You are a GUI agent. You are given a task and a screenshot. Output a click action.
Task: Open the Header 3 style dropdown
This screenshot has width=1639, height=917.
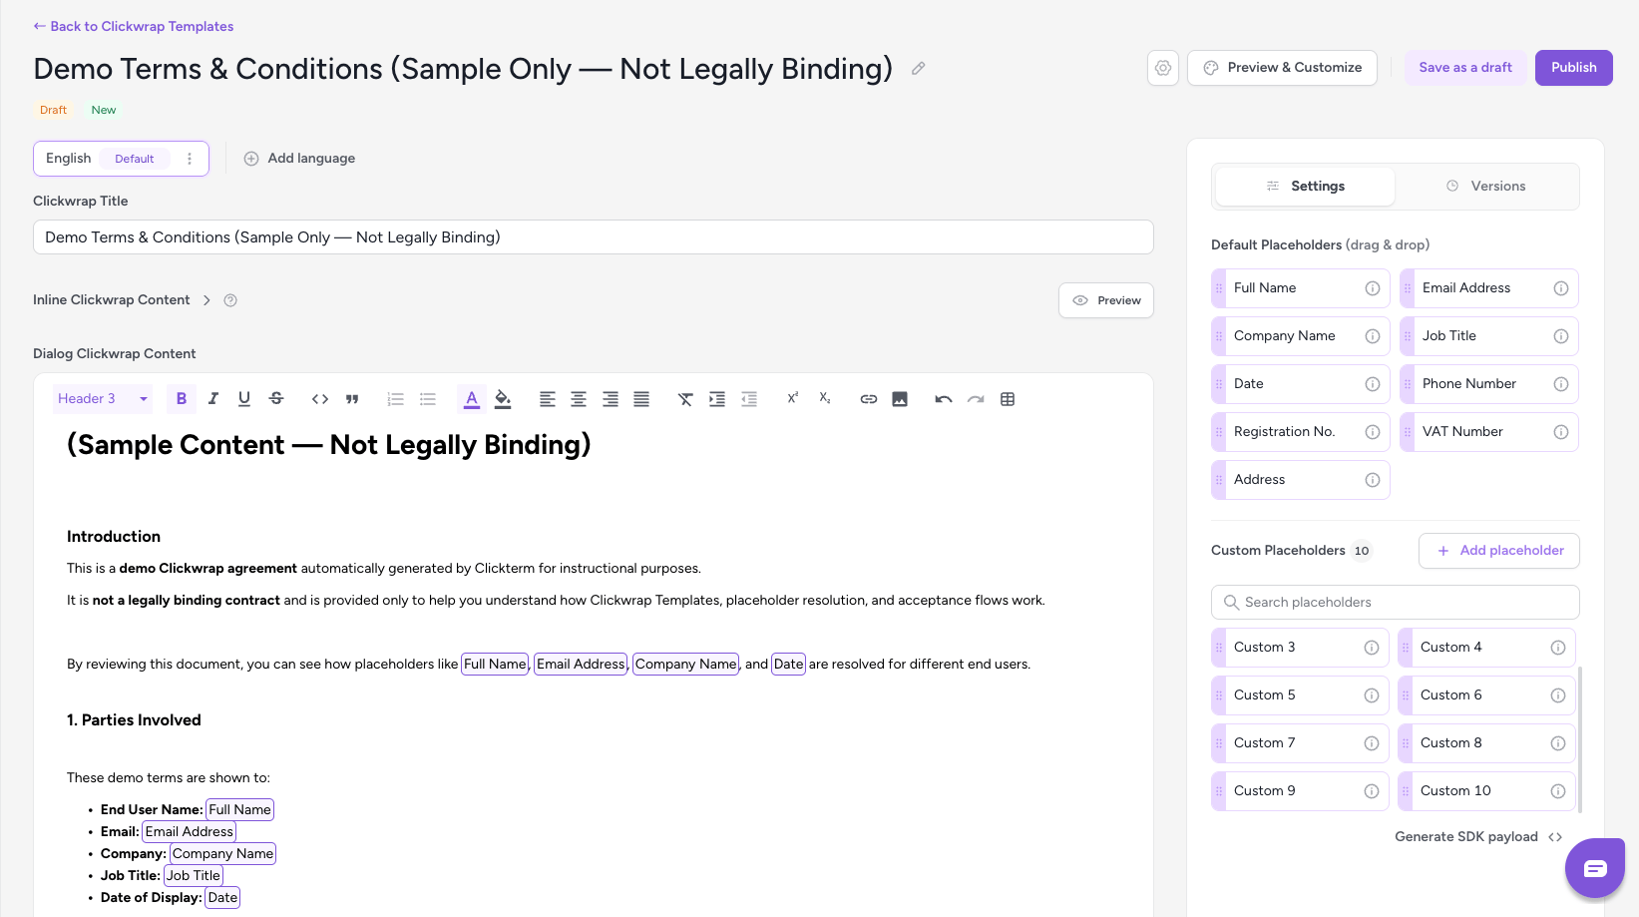click(103, 399)
